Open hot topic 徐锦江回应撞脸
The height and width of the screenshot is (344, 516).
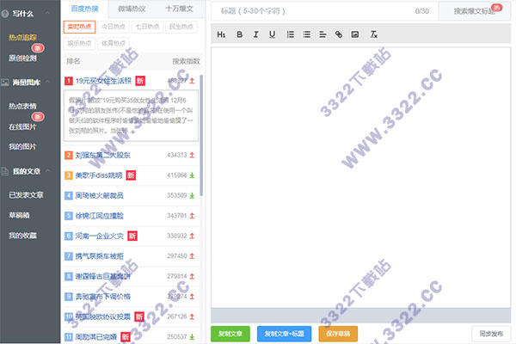pos(99,216)
